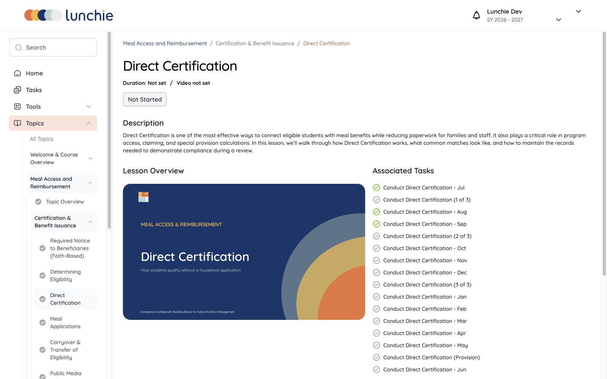Screen dimensions: 607x379
Task: Open the SY 2026 - 2027 year dropdown
Action: 558,20
